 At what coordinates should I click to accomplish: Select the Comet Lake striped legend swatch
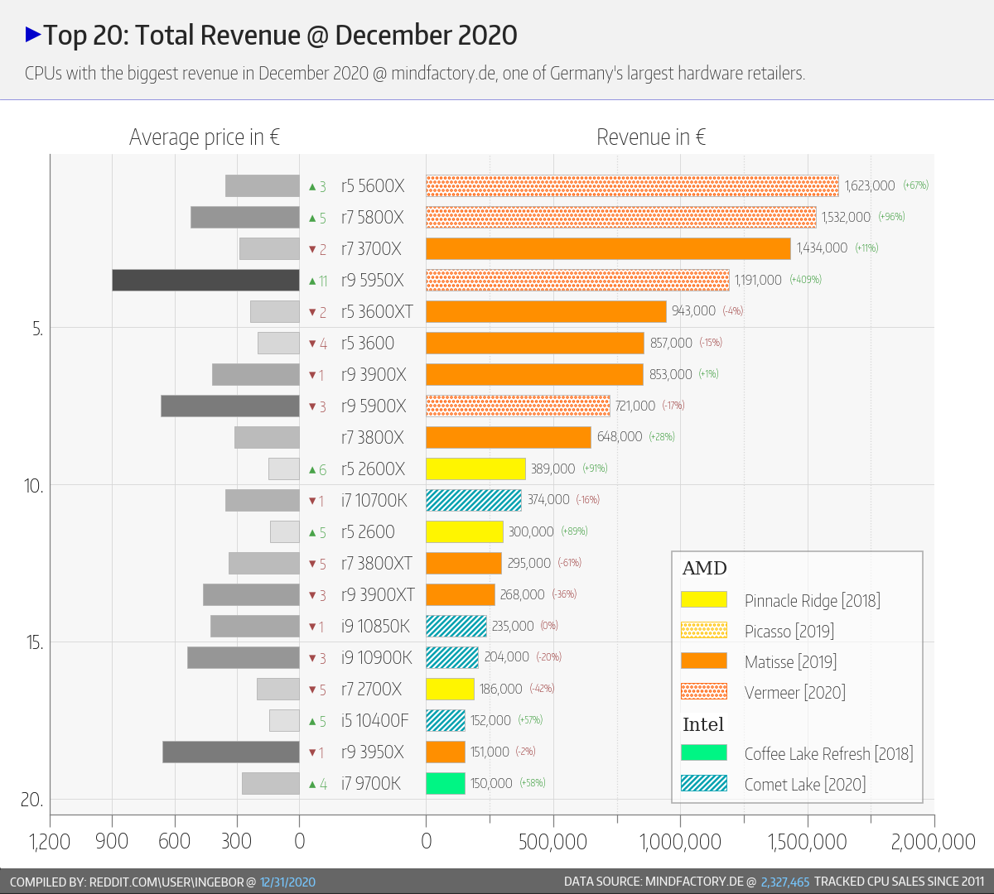pyautogui.click(x=704, y=783)
